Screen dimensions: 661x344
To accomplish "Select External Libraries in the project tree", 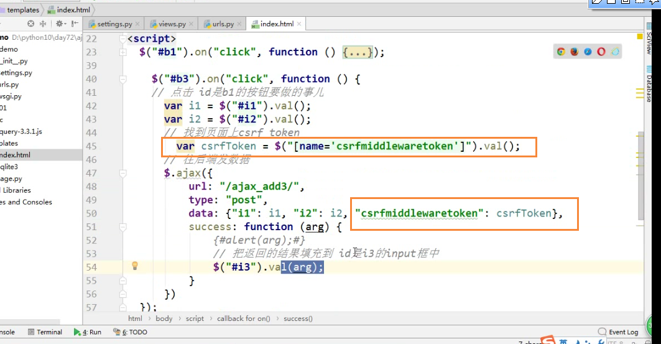I will coord(16,190).
